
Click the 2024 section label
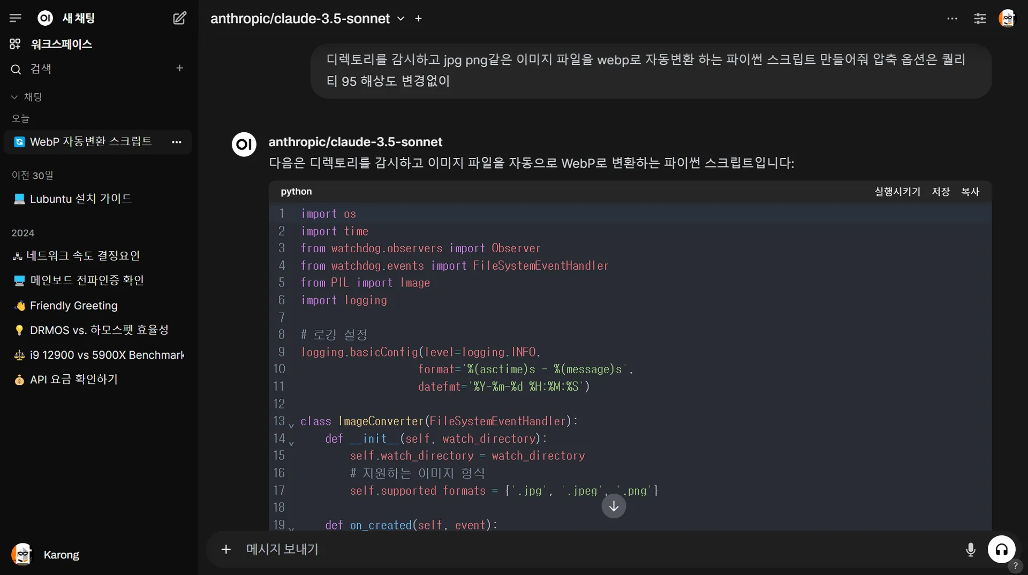pos(22,233)
